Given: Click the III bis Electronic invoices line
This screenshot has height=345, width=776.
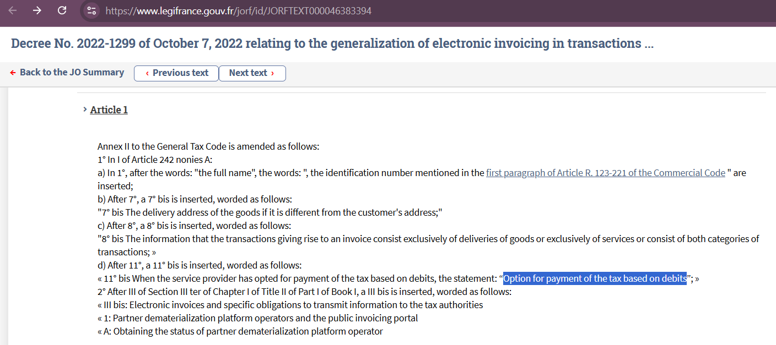Looking at the screenshot, I should point(290,305).
